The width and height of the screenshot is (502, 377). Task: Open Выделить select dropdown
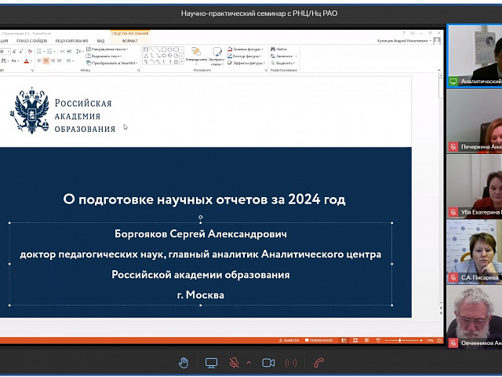click(282, 63)
